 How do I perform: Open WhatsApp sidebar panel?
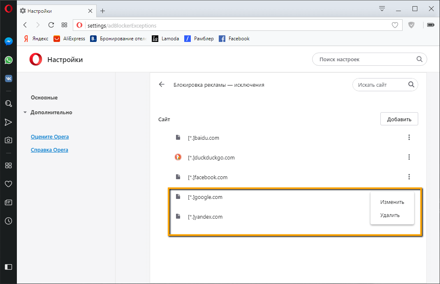[x=8, y=60]
